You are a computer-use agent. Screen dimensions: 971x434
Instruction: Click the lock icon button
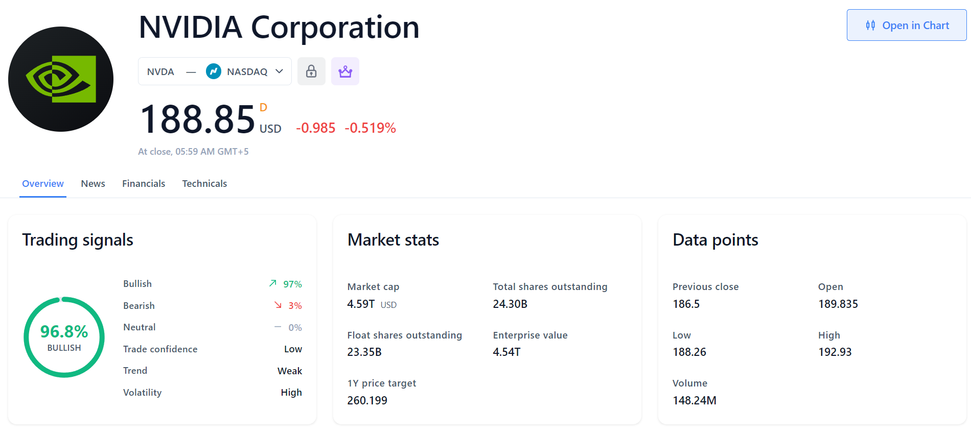(311, 71)
